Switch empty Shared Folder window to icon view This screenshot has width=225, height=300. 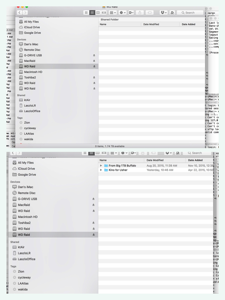click(86, 13)
